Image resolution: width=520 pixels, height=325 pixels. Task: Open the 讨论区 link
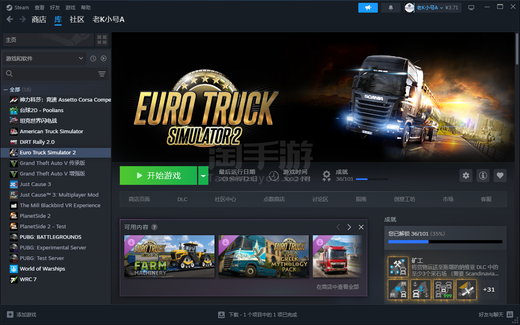(320, 199)
